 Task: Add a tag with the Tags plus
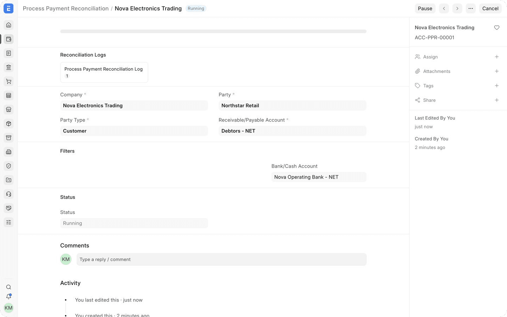coord(497,86)
